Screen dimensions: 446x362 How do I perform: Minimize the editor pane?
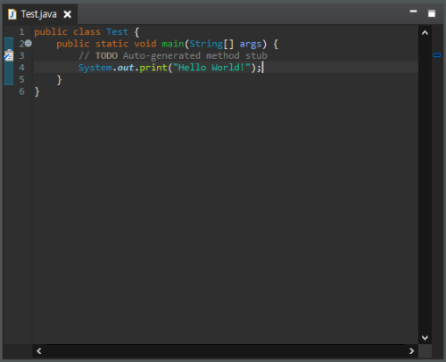[413, 12]
